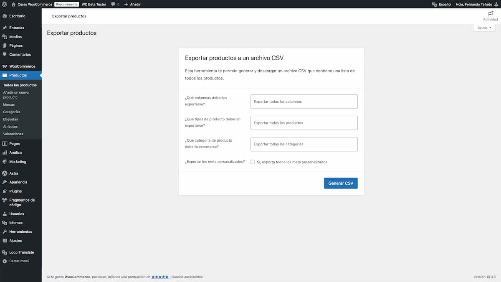Viewport: 501px width, 282px height.
Task: Expand the Ayuda panel
Action: [484, 27]
